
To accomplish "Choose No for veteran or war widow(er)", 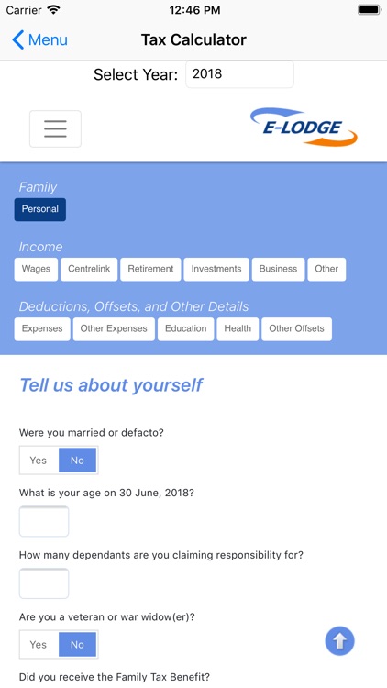I will pyautogui.click(x=77, y=645).
